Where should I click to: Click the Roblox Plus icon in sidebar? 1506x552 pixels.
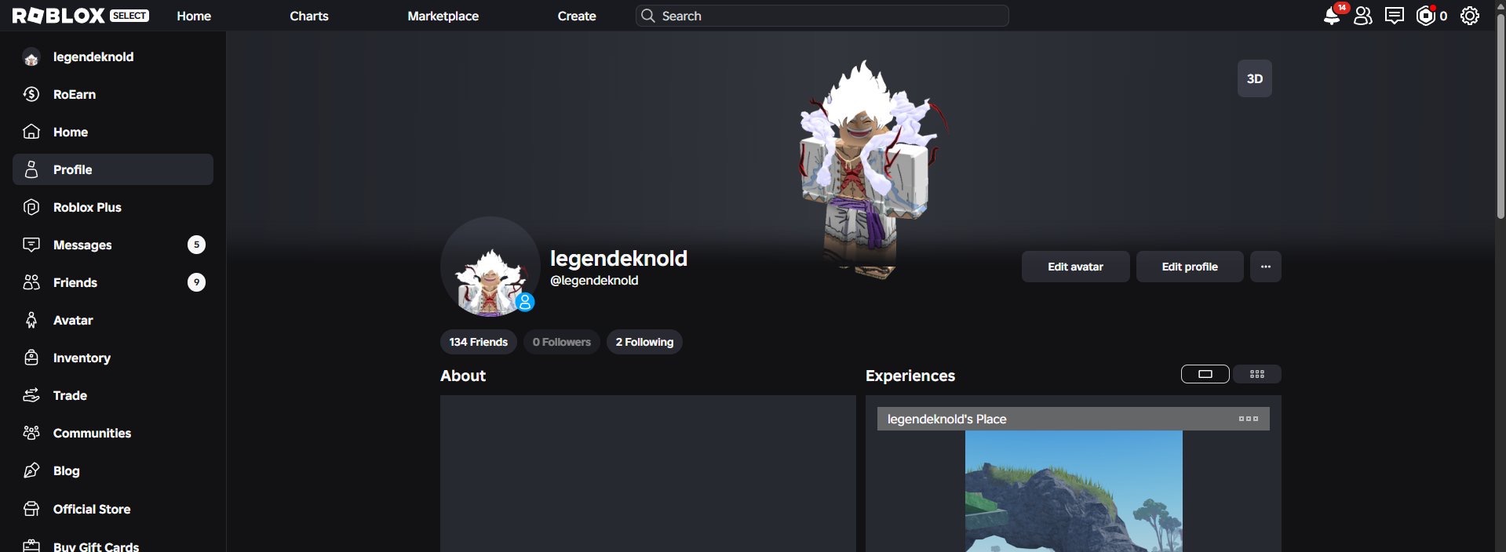point(31,207)
